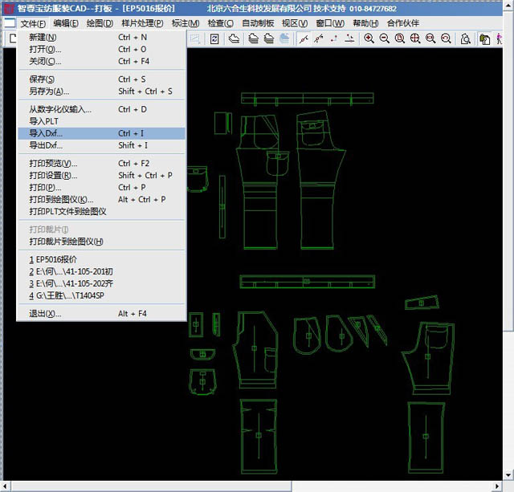Choose 打印预览(V)... menu entry

click(x=102, y=164)
